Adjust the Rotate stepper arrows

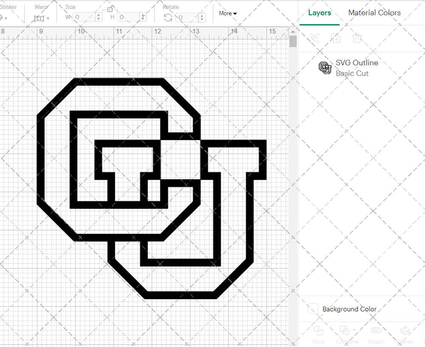202,17
